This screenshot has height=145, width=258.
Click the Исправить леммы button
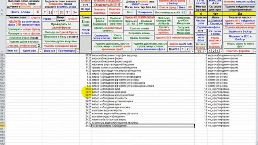tap(139, 33)
